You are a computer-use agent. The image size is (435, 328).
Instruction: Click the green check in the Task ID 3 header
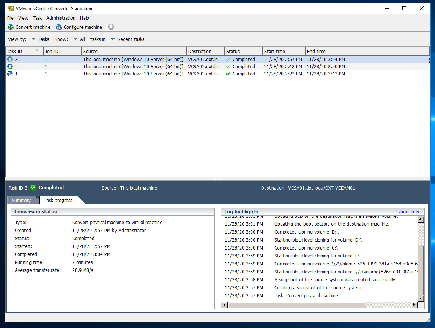coord(33,188)
